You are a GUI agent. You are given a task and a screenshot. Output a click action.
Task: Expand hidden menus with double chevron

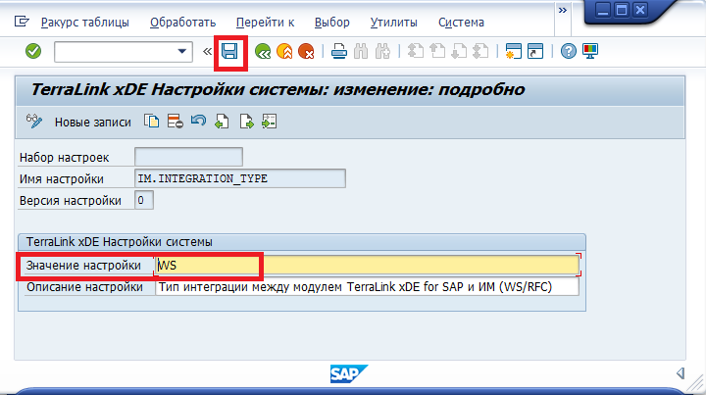coord(561,11)
